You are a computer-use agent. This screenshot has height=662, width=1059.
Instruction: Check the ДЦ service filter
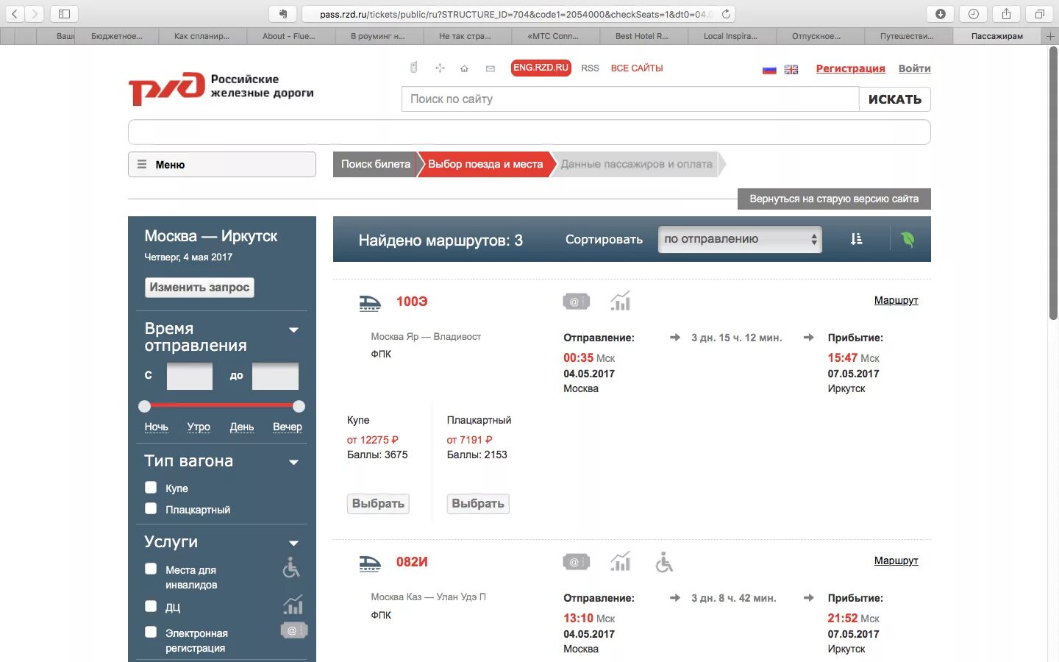[x=151, y=606]
